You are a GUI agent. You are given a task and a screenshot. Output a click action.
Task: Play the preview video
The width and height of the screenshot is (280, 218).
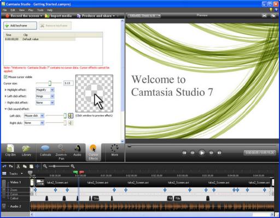pyautogui.click(x=202, y=153)
